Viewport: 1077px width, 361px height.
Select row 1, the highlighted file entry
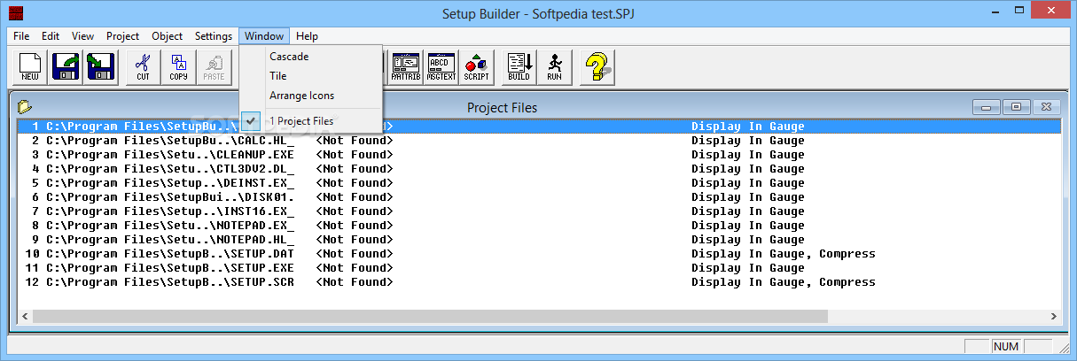(539, 127)
